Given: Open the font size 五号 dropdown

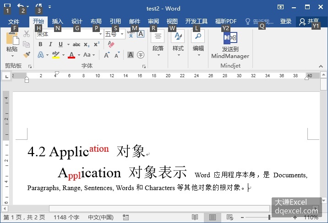Looking at the screenshot, I should [x=122, y=34].
